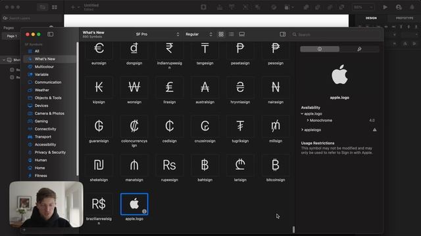Select Page 1 in Sketch window
Viewport: 421px width, 236px height.
(12, 36)
